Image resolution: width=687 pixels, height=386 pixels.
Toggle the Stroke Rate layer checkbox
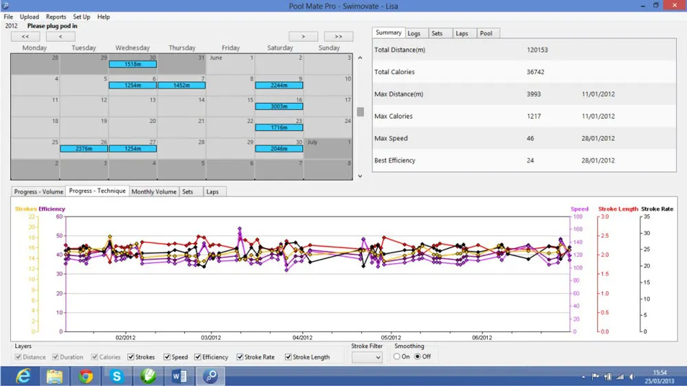pos(240,357)
